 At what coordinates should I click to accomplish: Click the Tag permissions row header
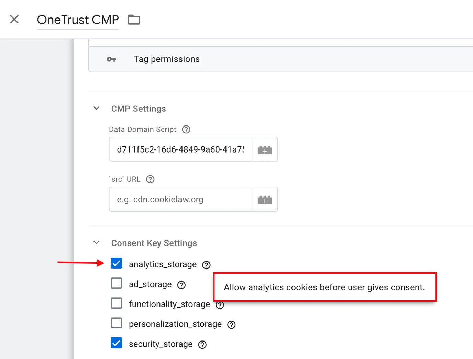167,59
